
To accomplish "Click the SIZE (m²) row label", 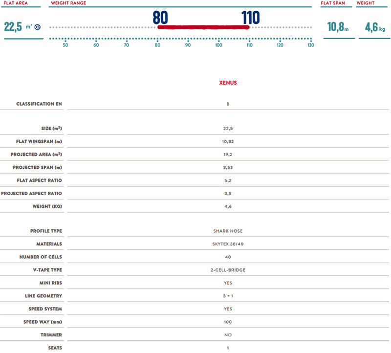I will coord(52,128).
